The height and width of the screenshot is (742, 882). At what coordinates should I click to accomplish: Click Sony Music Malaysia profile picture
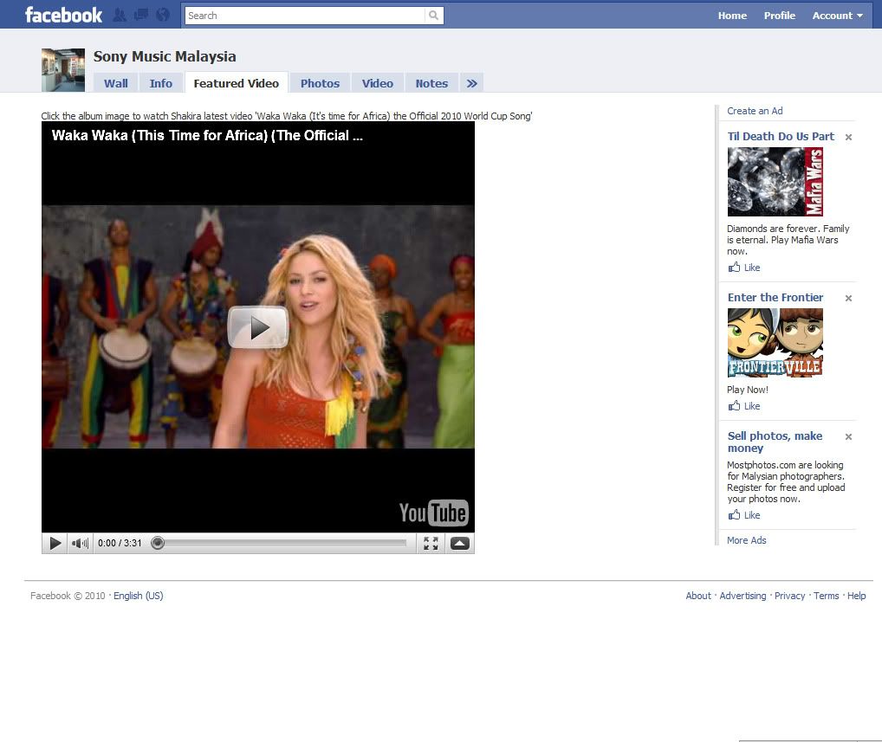pyautogui.click(x=63, y=70)
